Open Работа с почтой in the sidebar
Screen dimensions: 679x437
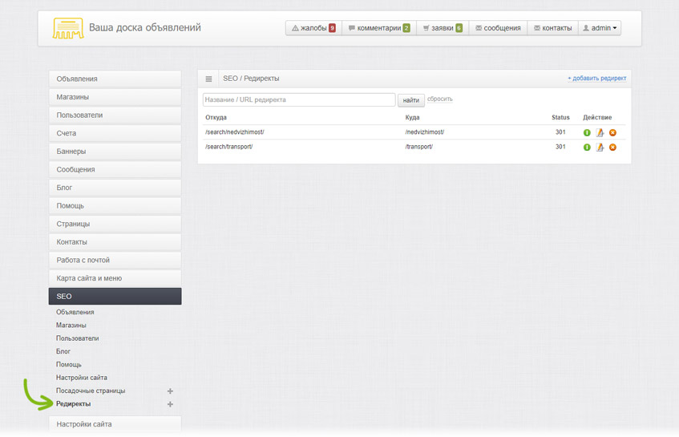pos(115,261)
